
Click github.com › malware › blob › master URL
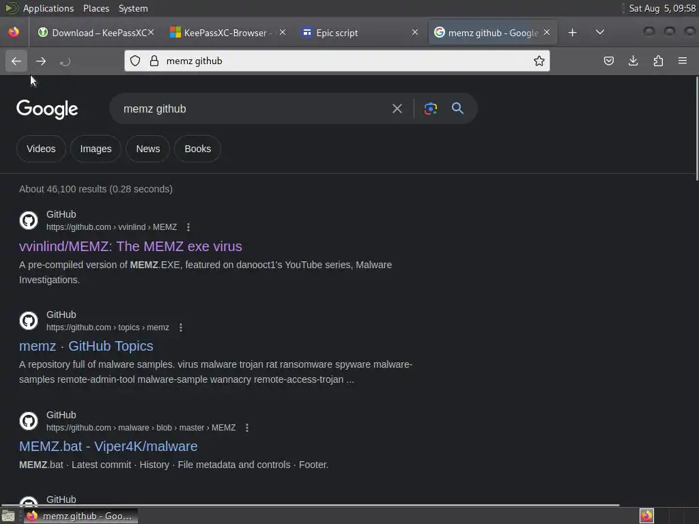click(141, 428)
